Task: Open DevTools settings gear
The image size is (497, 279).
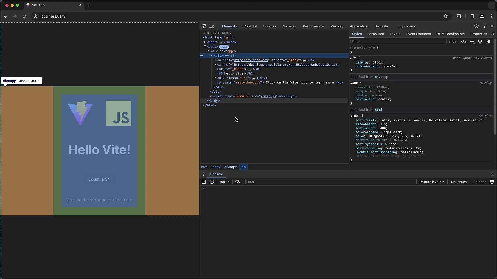Action: click(476, 26)
